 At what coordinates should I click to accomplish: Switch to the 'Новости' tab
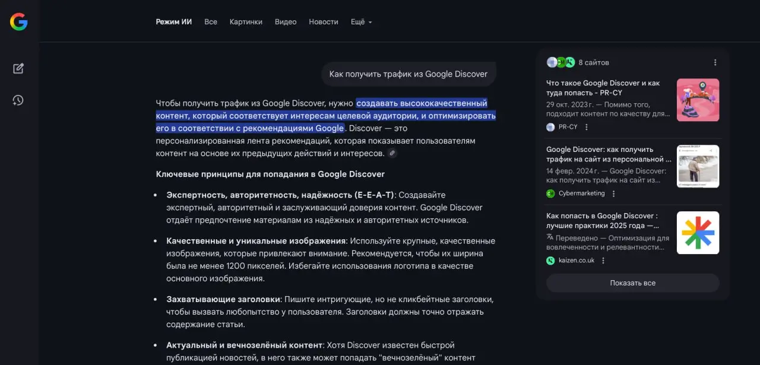(324, 22)
